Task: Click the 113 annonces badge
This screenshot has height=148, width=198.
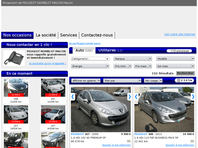Action: pos(179,51)
